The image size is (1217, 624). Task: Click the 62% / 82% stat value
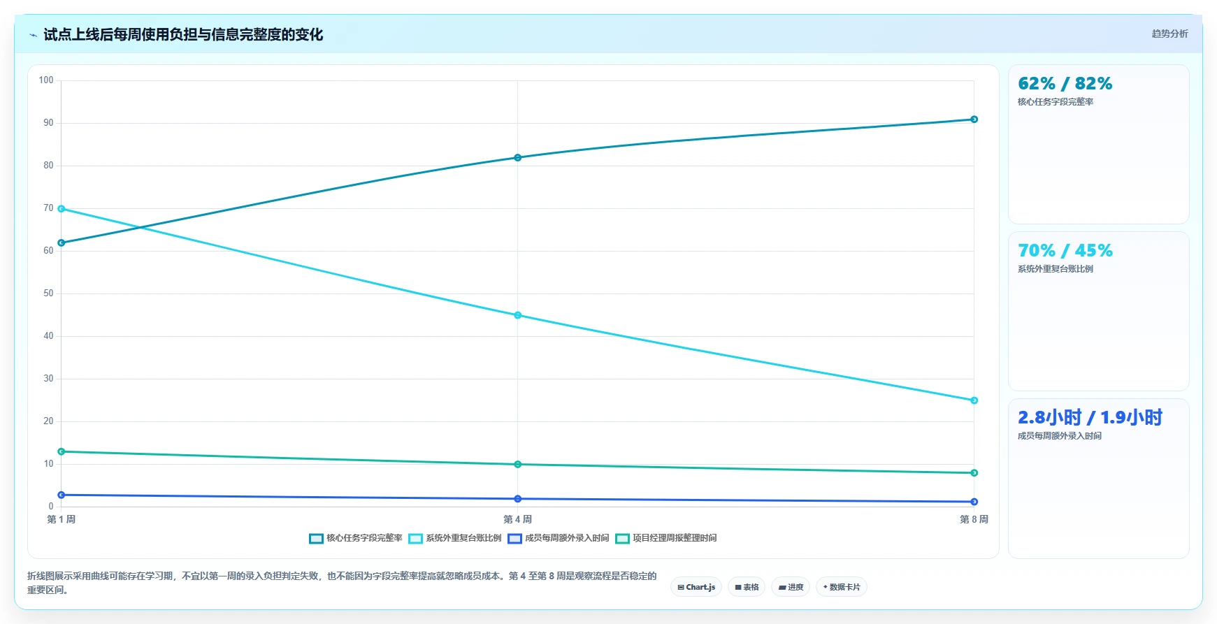point(1065,84)
